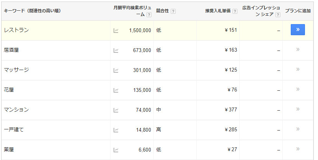View the trend chart icon for マンション

coord(116,110)
